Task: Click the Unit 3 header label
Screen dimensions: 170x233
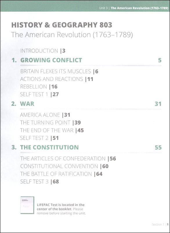Action: pyautogui.click(x=103, y=8)
